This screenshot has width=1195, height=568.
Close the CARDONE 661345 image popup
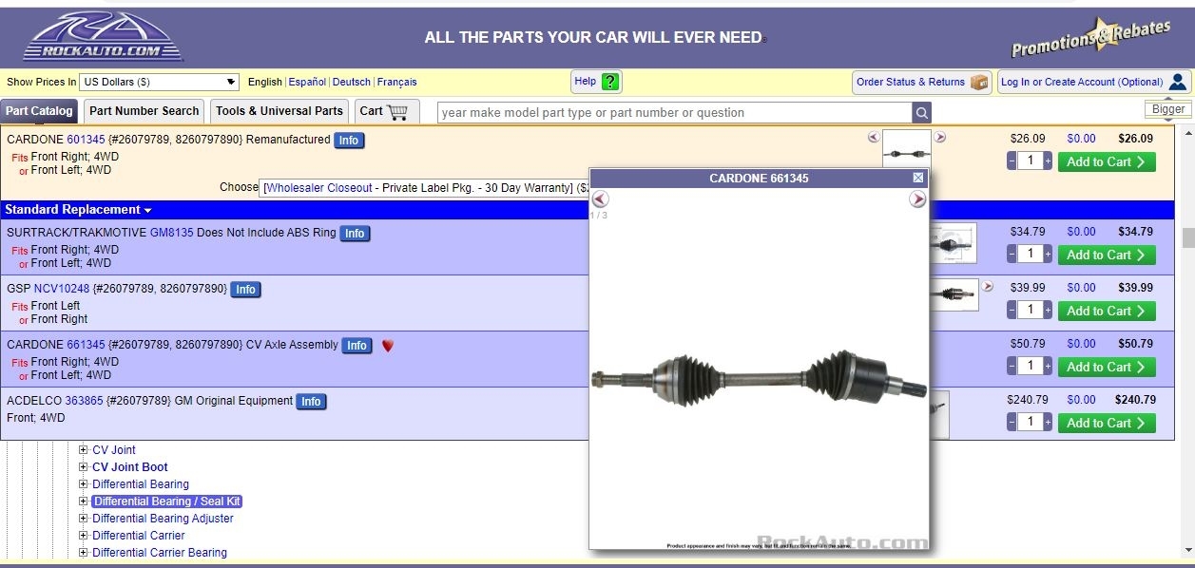coord(917,178)
